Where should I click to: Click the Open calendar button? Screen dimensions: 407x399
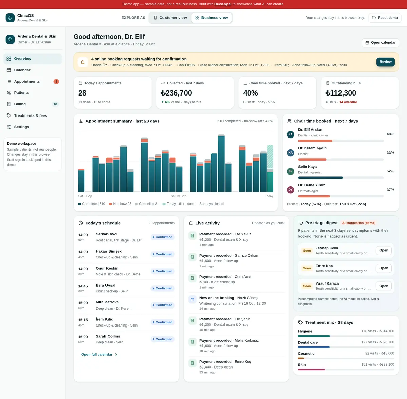pos(380,43)
